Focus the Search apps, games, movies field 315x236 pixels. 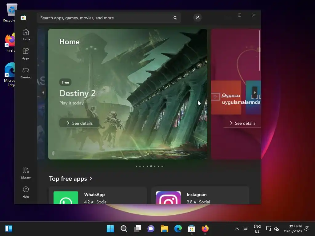109,18
